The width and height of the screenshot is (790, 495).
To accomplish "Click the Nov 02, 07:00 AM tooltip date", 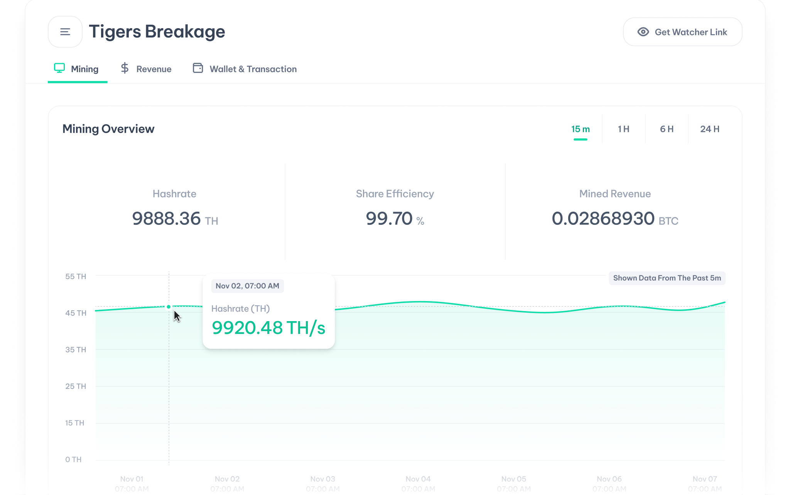I will pos(247,286).
